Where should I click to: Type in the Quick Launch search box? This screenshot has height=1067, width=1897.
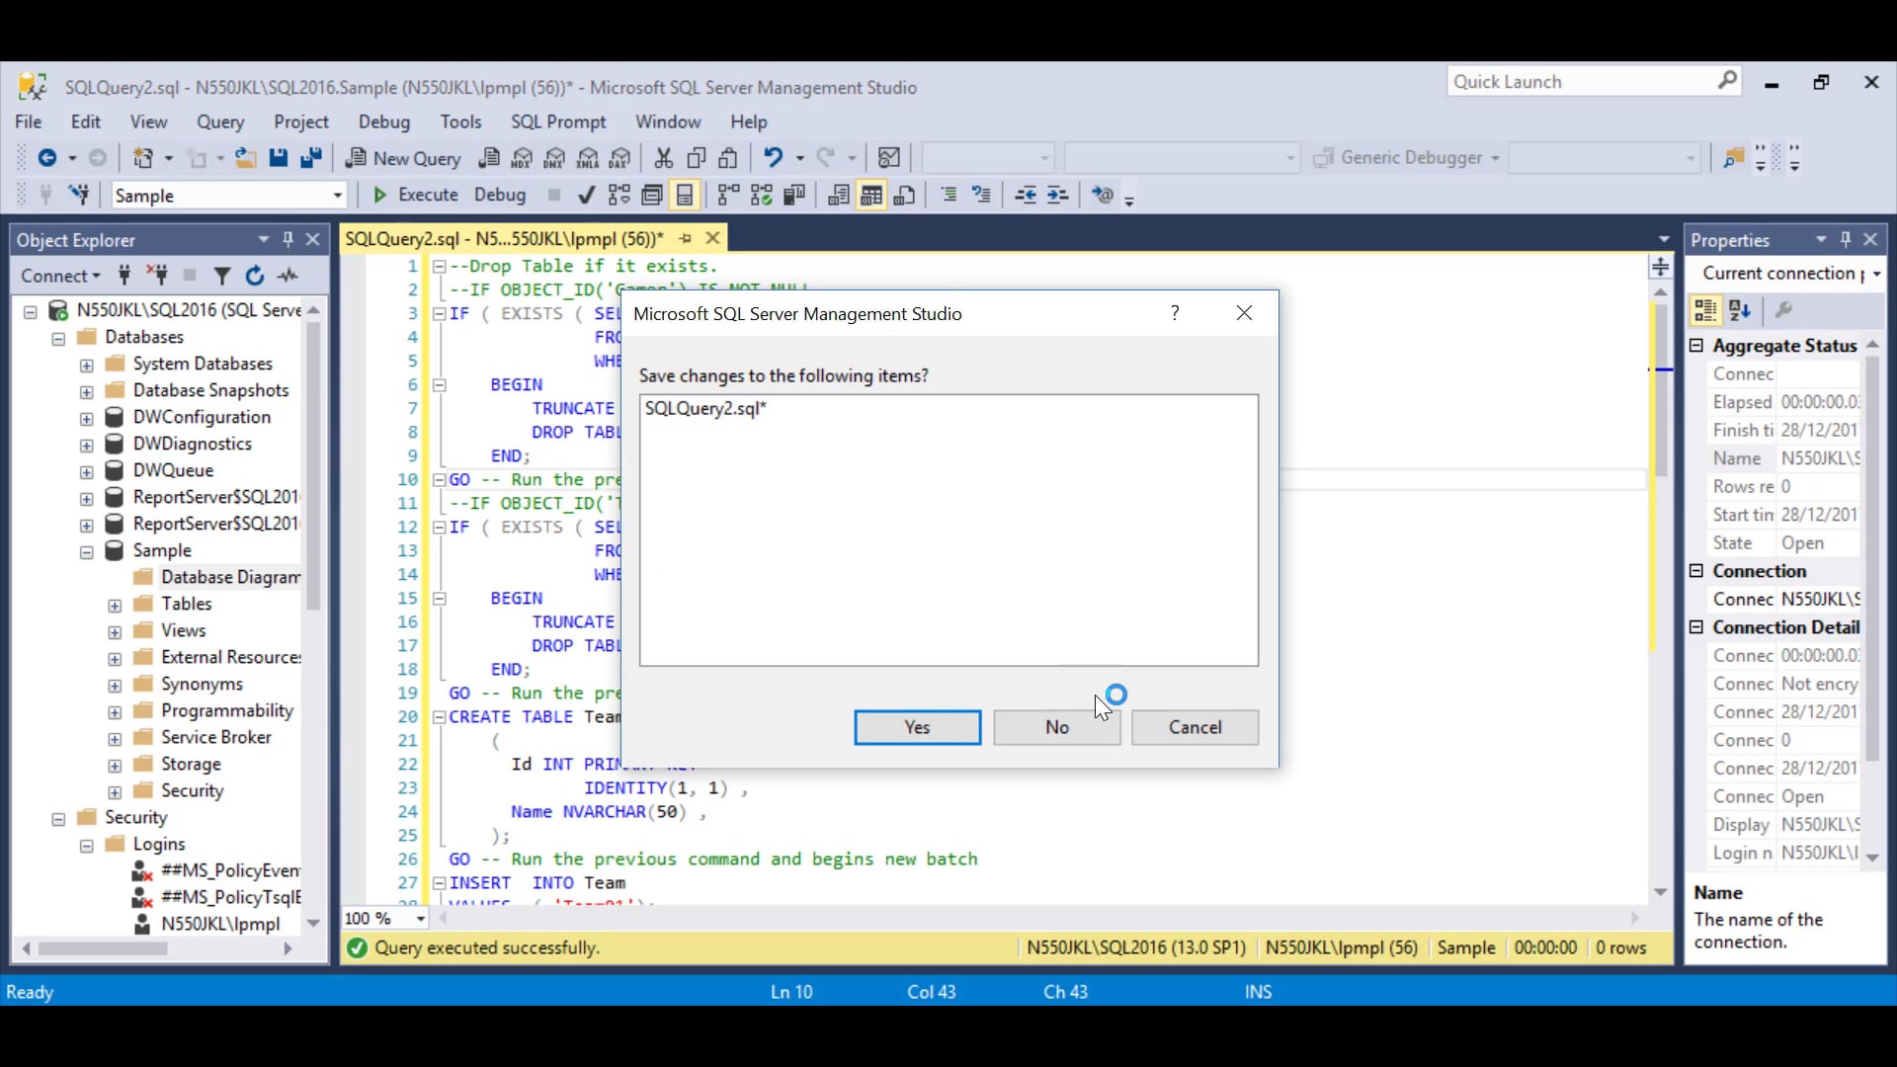1581,81
